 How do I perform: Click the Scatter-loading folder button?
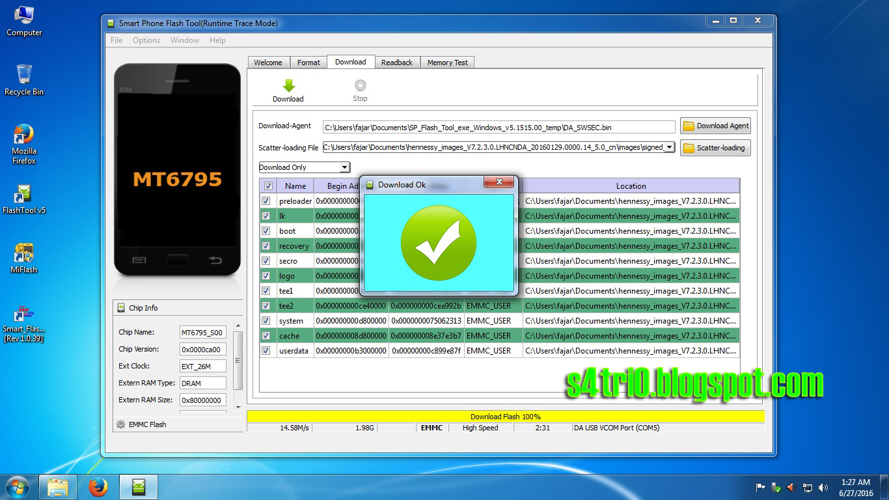click(715, 148)
